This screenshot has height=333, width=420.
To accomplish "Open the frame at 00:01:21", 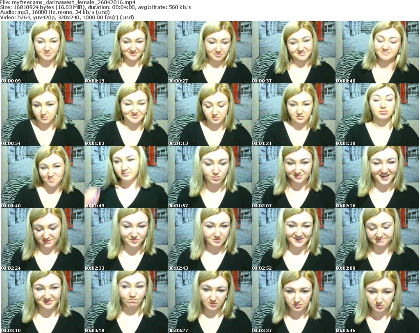I will [x=293, y=115].
